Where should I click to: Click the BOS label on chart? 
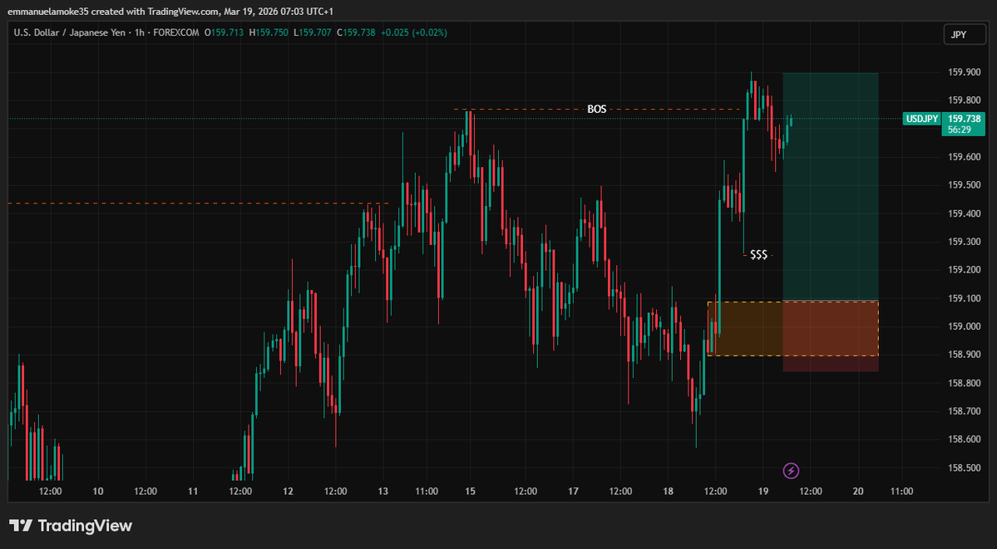click(x=596, y=110)
